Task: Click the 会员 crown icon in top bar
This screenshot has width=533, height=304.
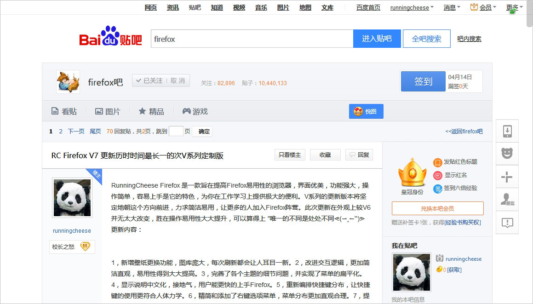Action: (x=474, y=7)
